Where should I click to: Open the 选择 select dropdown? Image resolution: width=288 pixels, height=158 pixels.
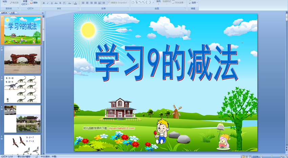[x=193, y=3]
